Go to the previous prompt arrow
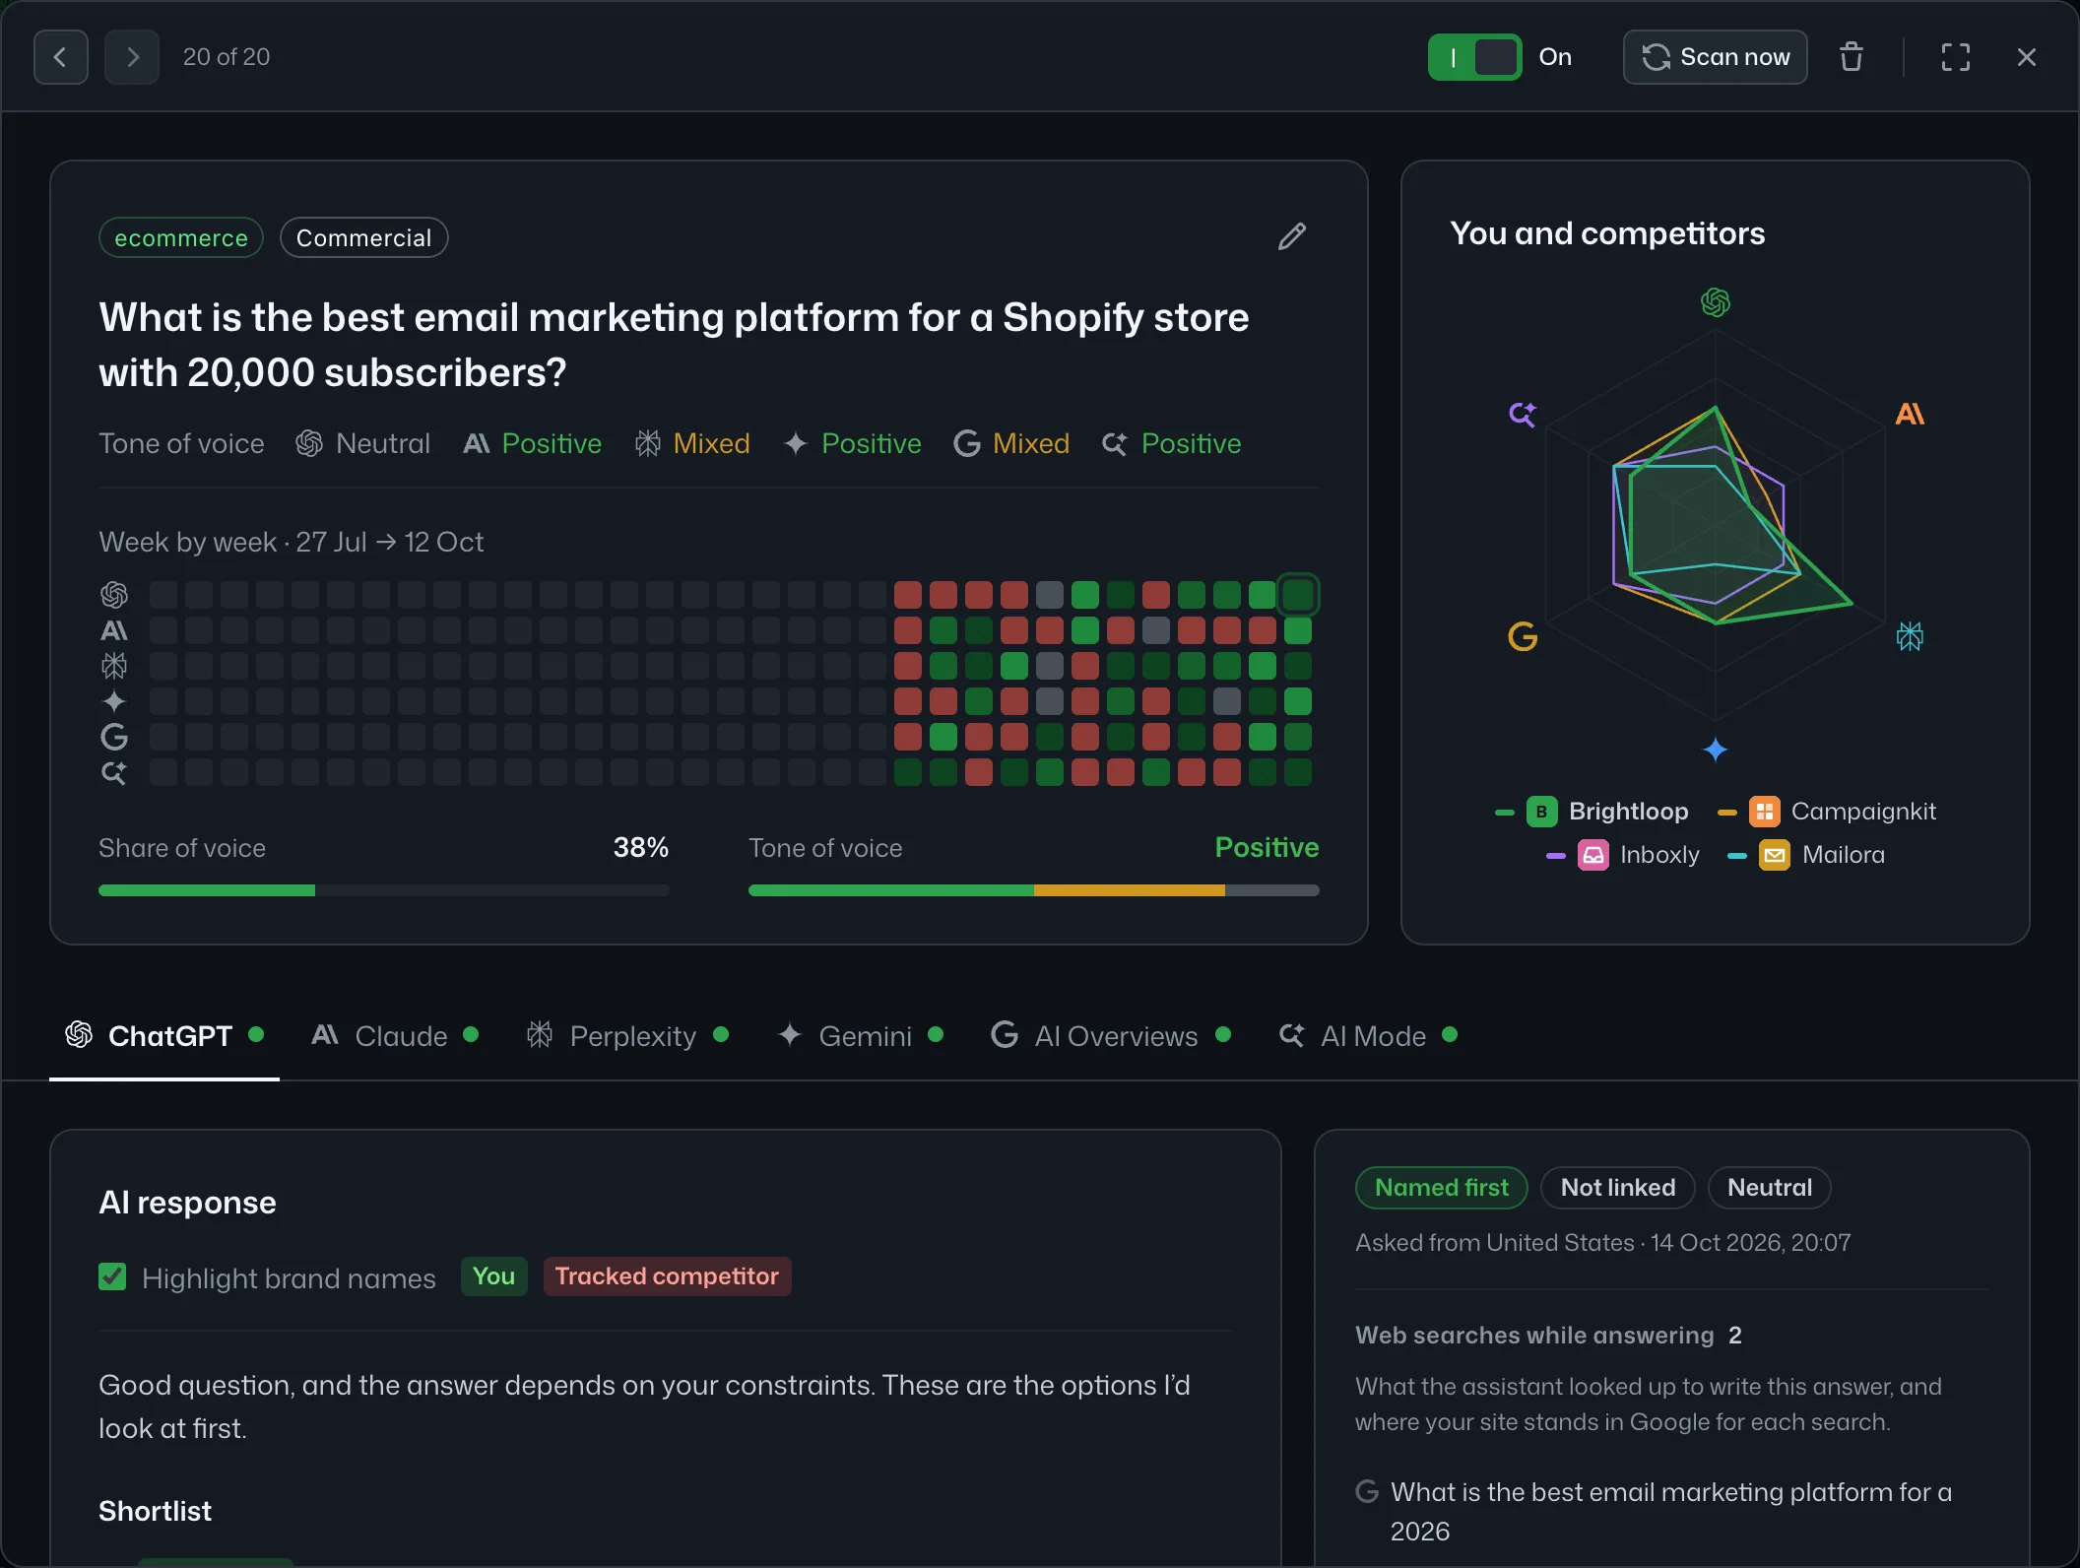Screen dimensions: 2080x1568 point(61,57)
